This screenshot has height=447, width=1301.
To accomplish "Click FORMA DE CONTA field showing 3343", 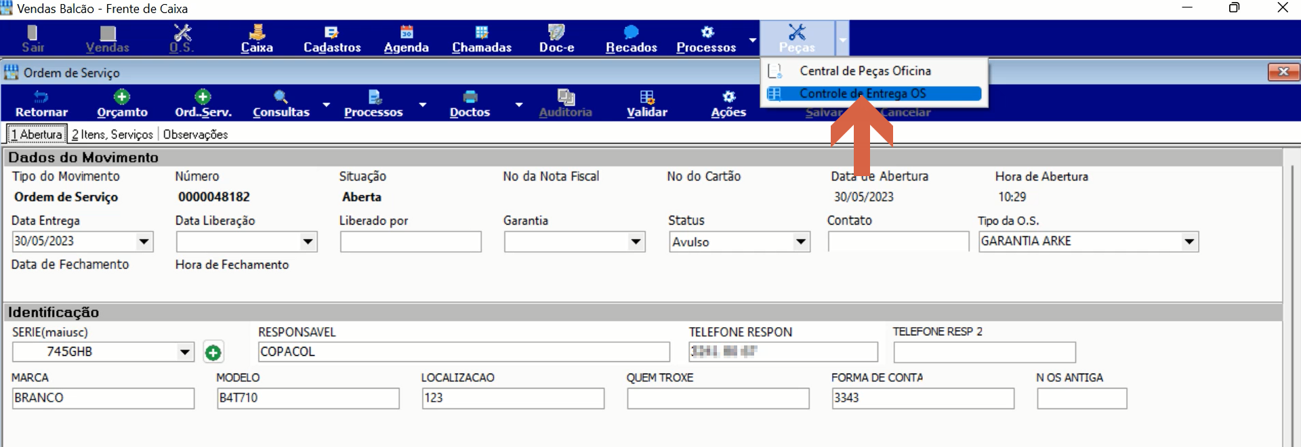I will click(923, 398).
